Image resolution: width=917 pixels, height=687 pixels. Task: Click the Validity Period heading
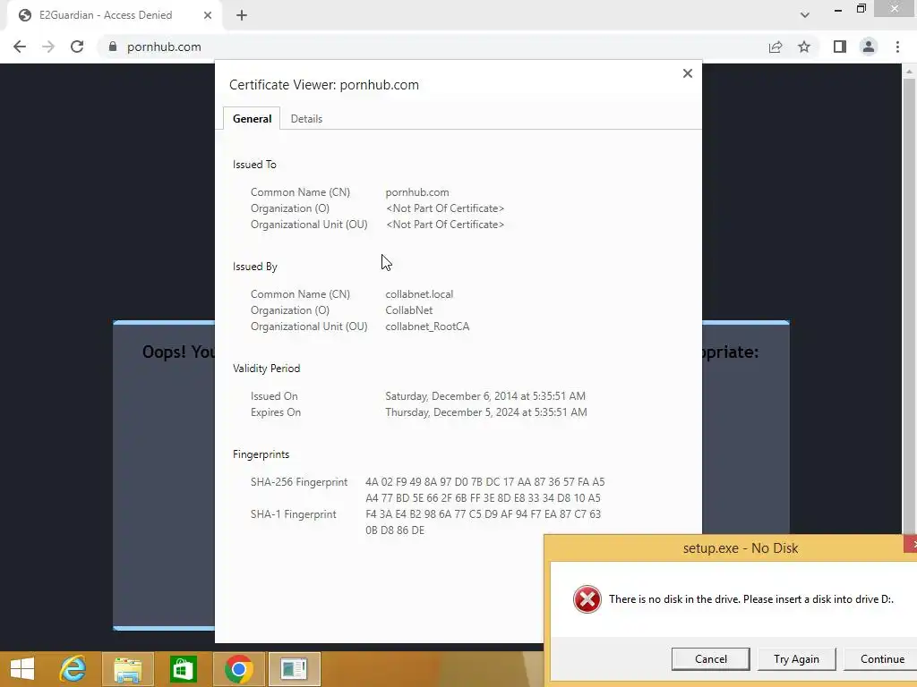pos(266,369)
